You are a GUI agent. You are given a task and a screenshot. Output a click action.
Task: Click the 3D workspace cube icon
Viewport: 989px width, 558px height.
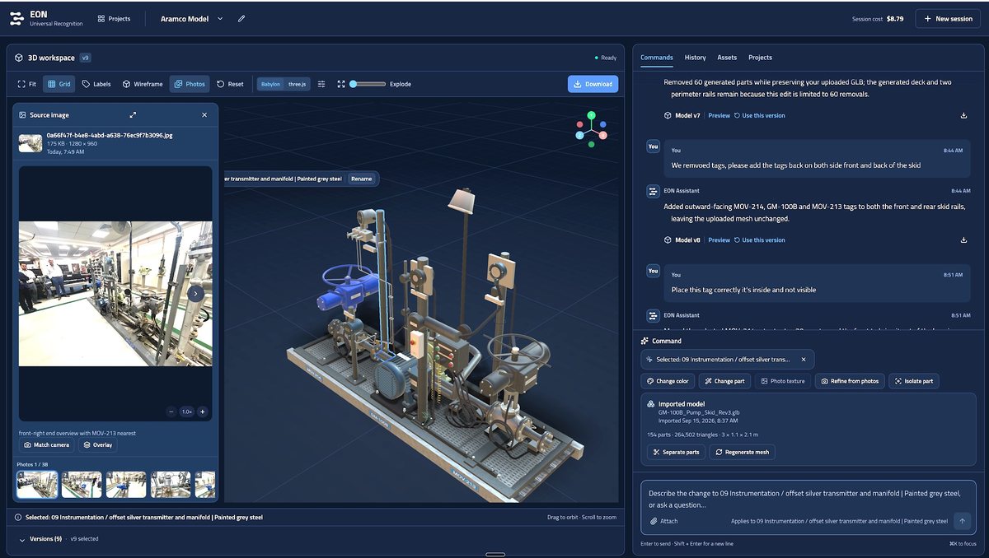coord(19,58)
